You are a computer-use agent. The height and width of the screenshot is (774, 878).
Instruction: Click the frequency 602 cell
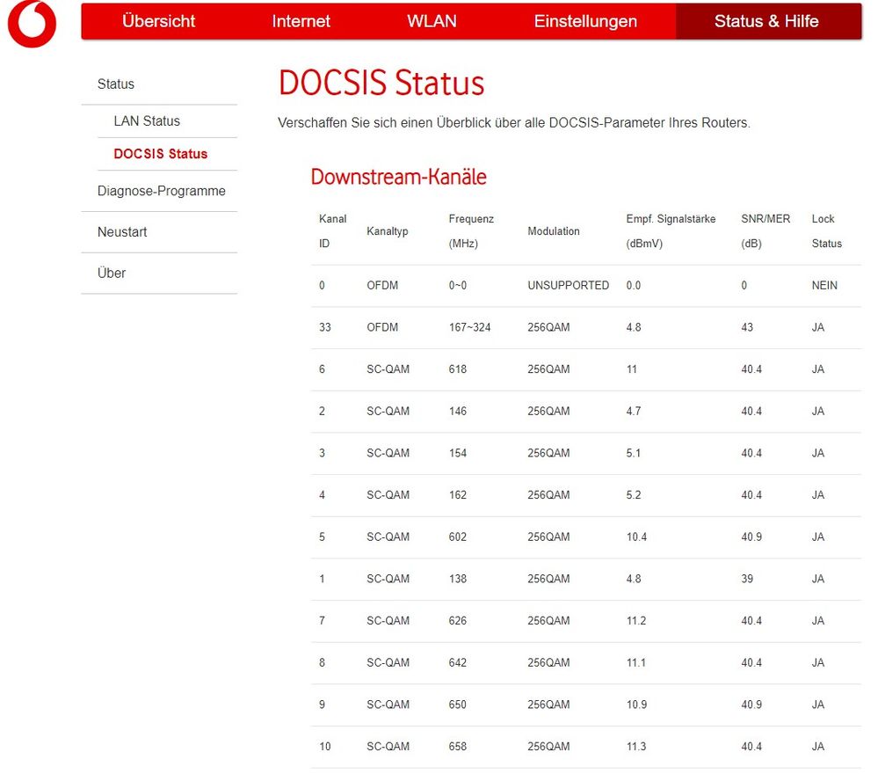(458, 537)
